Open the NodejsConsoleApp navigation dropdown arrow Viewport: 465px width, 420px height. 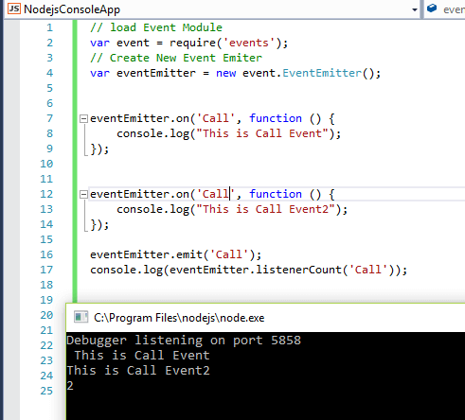pos(415,9)
